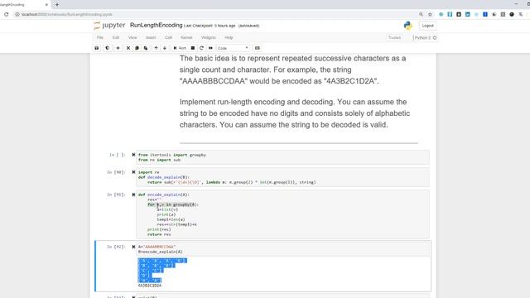Rename the RunLengthEncoding notebook title
The width and height of the screenshot is (530, 298).
(157, 26)
